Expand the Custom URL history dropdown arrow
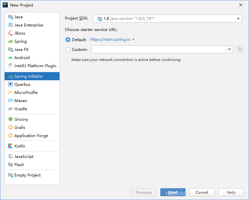 [229, 49]
